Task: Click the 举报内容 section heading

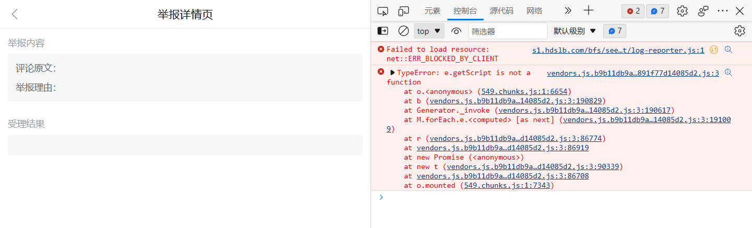Action: pos(26,43)
